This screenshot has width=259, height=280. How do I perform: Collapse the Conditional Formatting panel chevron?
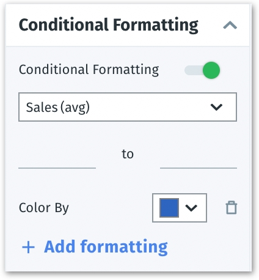(x=230, y=25)
